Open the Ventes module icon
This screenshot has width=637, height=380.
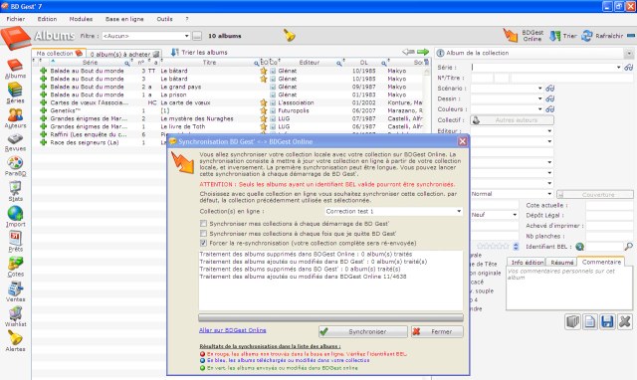15,291
